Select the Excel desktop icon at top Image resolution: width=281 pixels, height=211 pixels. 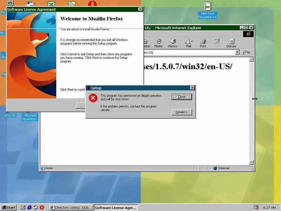[51, 4]
